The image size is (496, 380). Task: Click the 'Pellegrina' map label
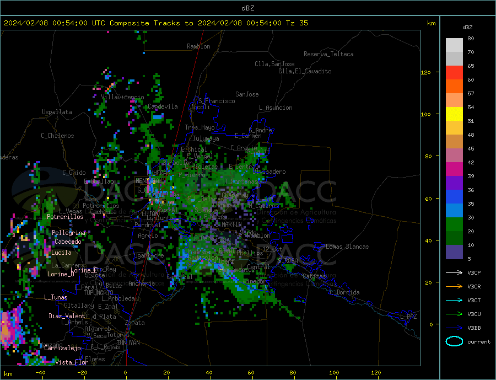click(x=68, y=233)
